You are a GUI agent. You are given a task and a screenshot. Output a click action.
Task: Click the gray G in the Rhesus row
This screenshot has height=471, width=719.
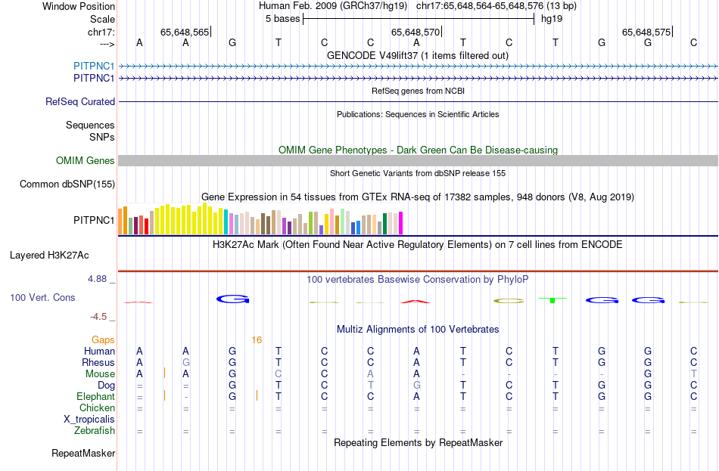click(185, 362)
